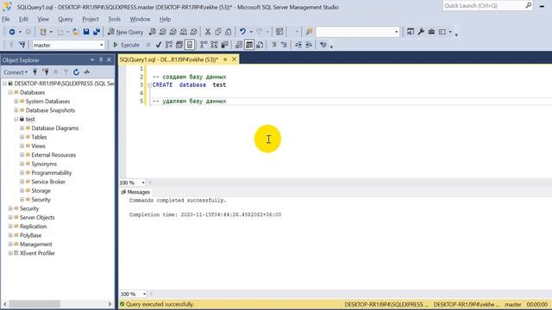Click the find combo box in toolbar

(x=357, y=32)
